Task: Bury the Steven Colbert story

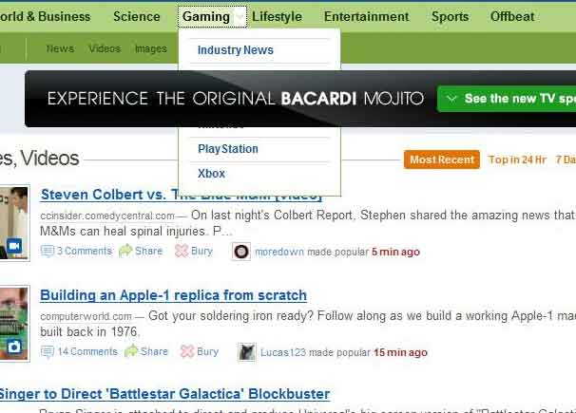Action: point(182,252)
